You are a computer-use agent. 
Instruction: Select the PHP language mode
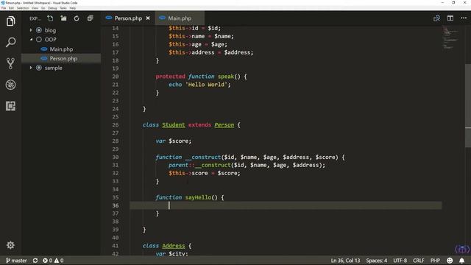pos(435,261)
